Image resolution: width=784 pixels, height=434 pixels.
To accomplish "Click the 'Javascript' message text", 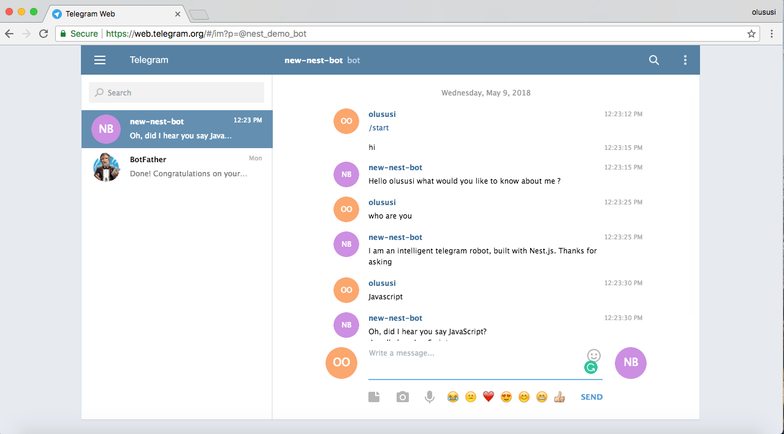I will point(386,297).
